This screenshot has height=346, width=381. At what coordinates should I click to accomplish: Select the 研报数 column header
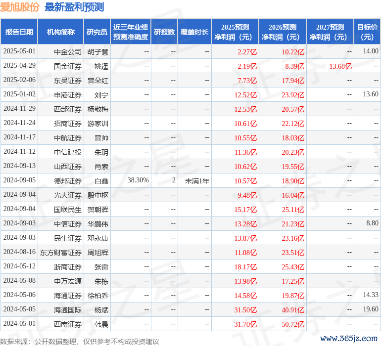[x=164, y=32]
